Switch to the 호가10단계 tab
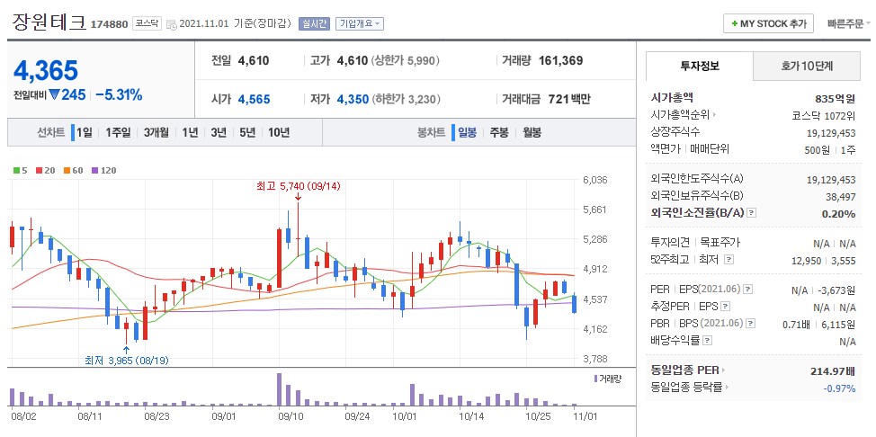The height and width of the screenshot is (437, 876). pos(807,66)
